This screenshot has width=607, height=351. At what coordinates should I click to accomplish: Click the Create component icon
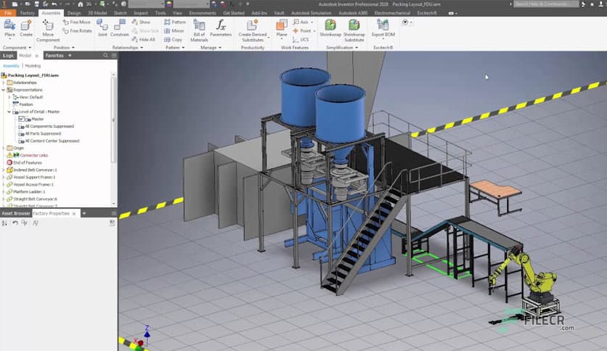tap(26, 25)
